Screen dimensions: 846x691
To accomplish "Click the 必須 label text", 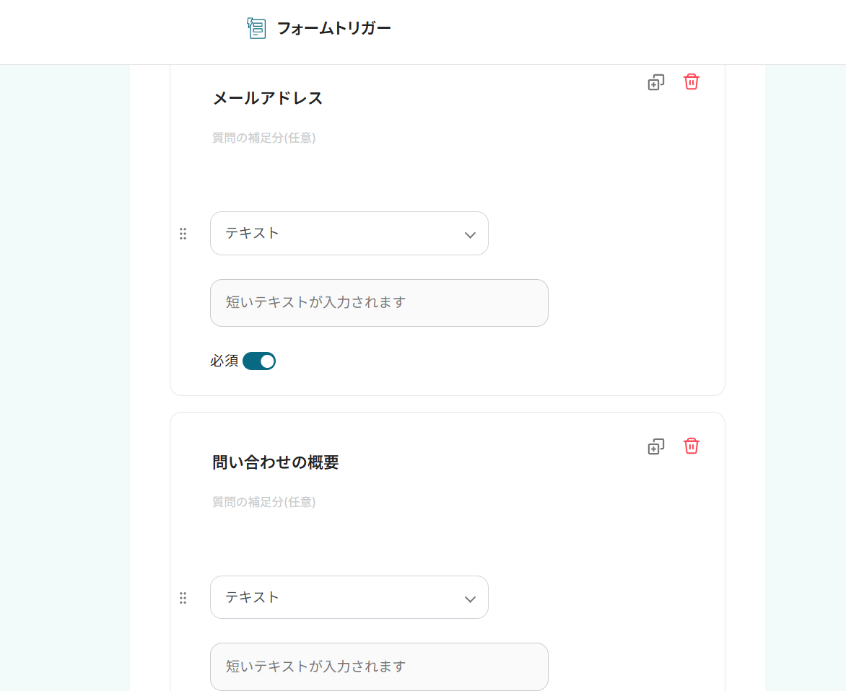I will point(224,361).
